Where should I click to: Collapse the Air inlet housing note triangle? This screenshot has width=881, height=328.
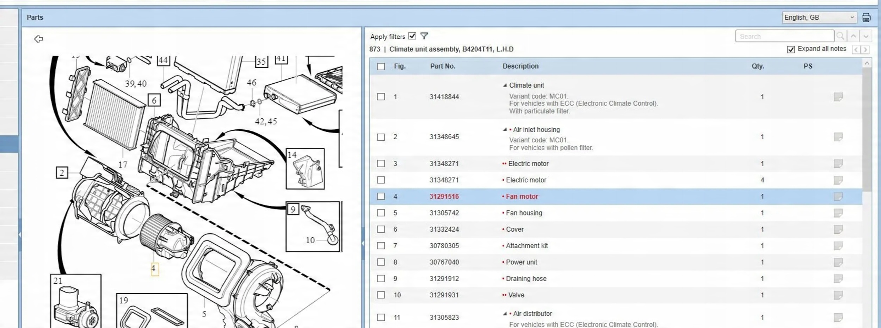point(505,129)
